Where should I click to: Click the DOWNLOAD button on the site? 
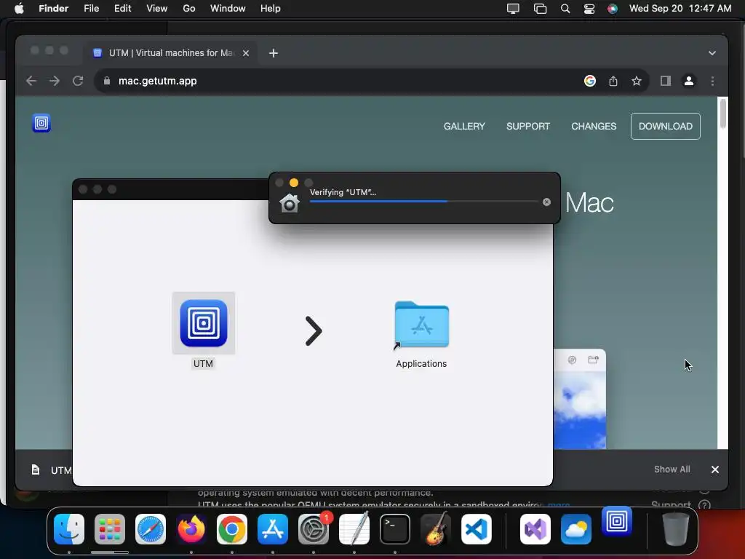tap(665, 127)
